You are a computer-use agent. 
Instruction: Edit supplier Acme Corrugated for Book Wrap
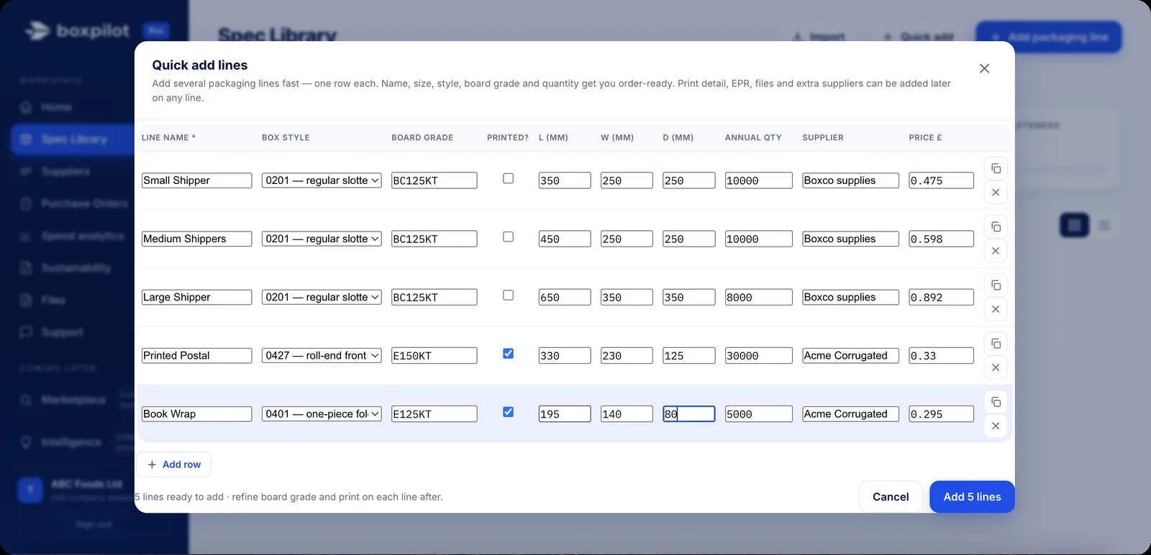point(850,413)
